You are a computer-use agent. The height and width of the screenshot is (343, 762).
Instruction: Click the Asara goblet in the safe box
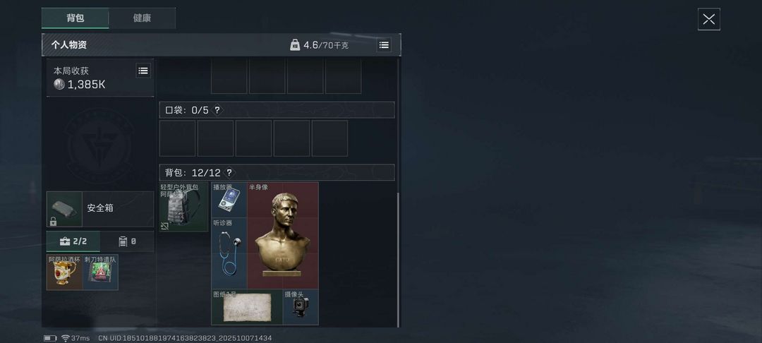(65, 272)
